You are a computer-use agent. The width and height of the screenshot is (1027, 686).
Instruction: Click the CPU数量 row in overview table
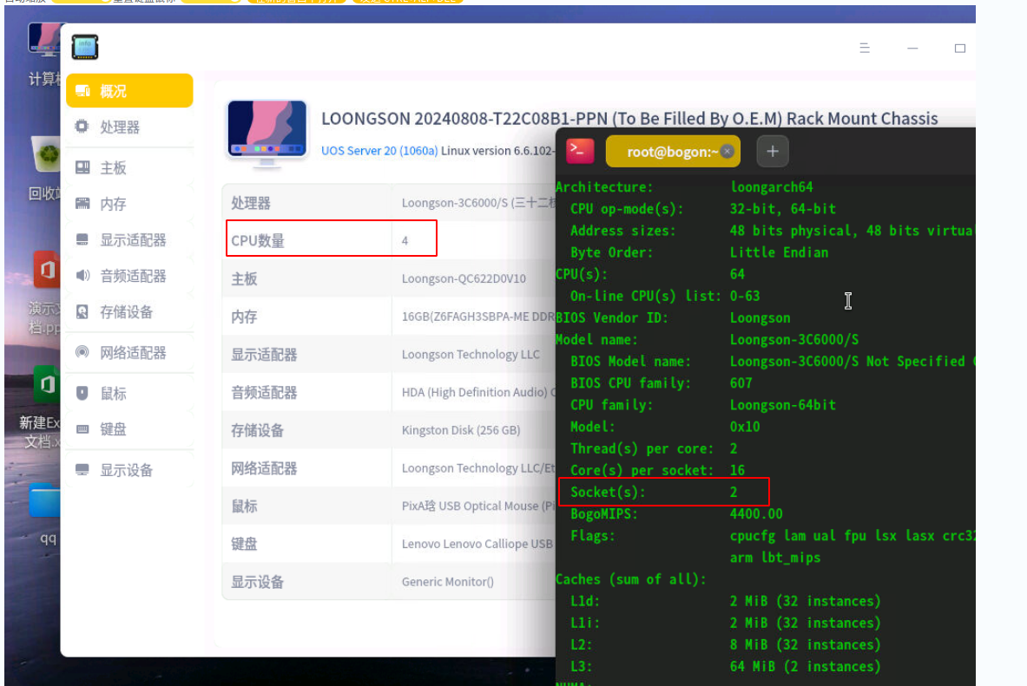click(x=330, y=240)
